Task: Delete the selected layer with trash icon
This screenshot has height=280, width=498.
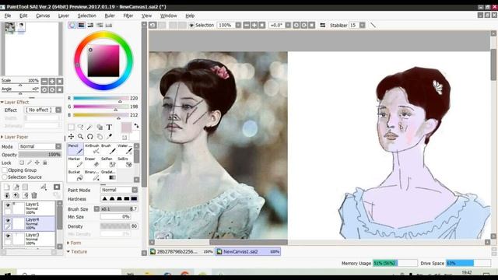Action: [x=34, y=195]
